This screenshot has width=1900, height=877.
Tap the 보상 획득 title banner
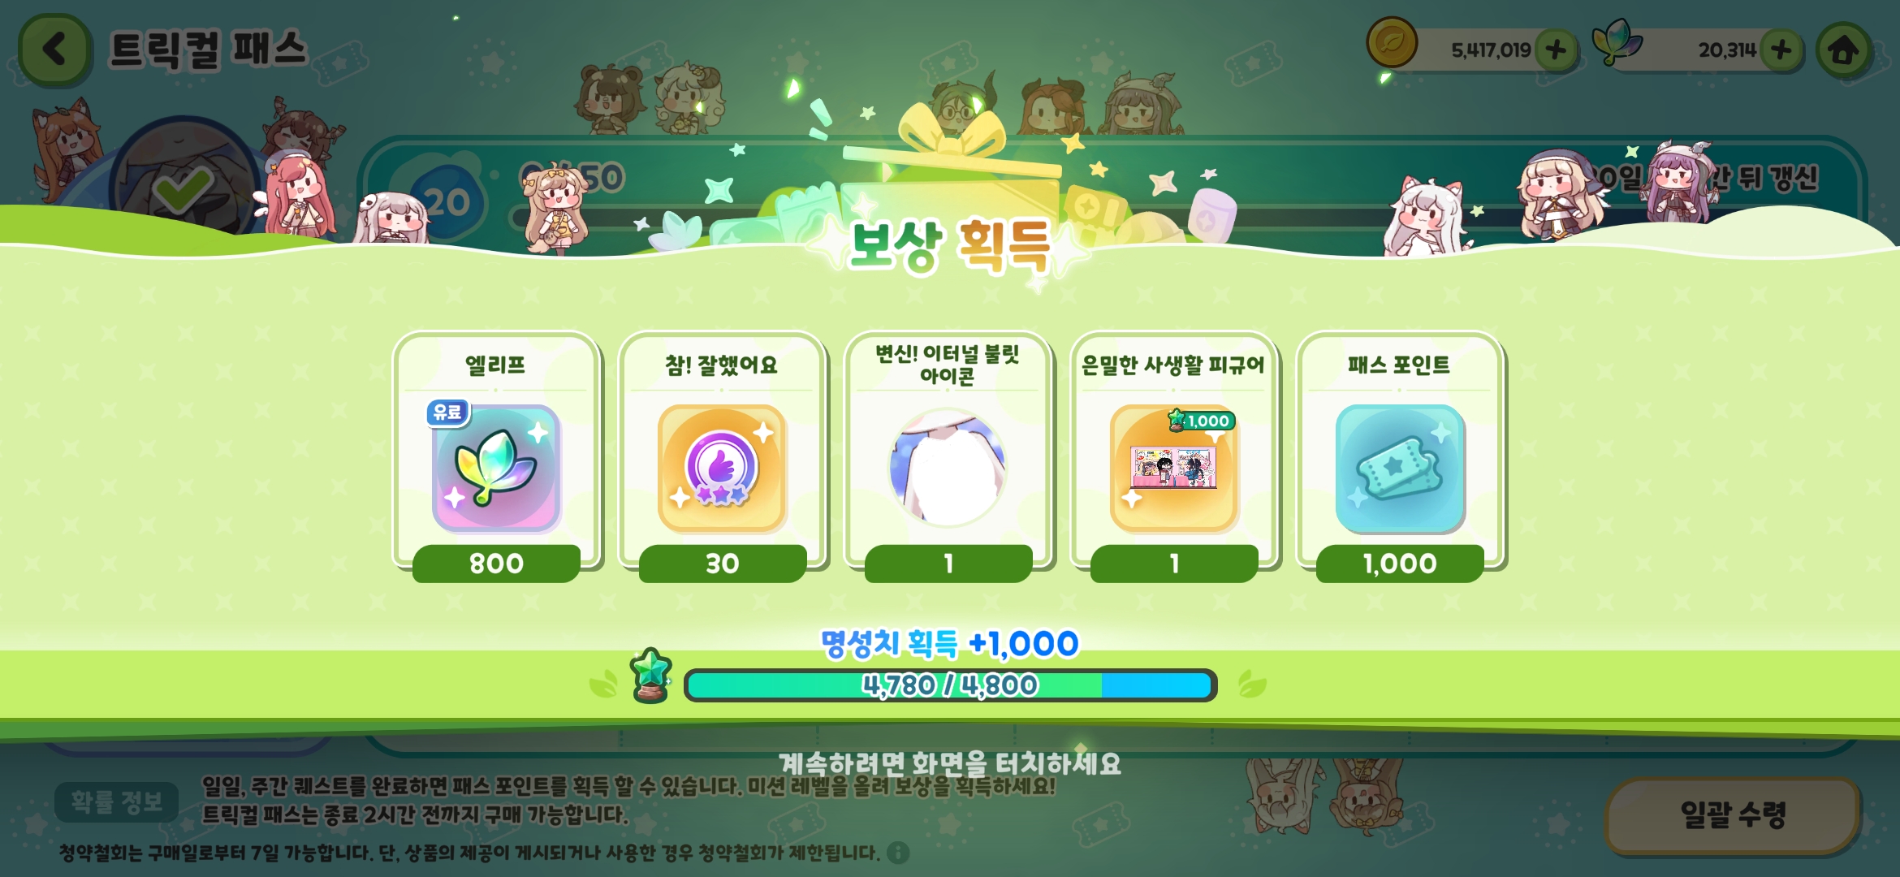click(950, 245)
